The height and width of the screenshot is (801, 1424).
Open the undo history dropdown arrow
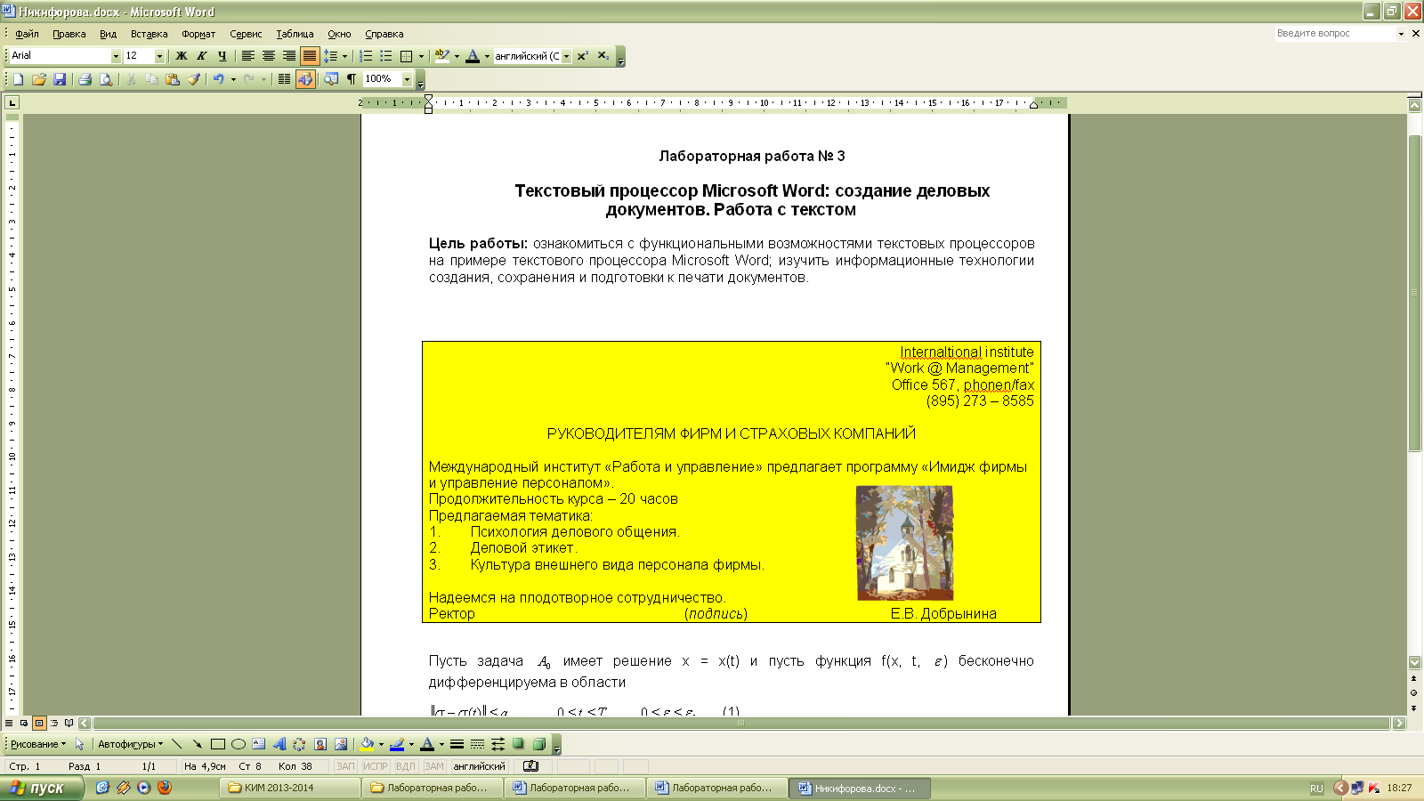coord(233,79)
